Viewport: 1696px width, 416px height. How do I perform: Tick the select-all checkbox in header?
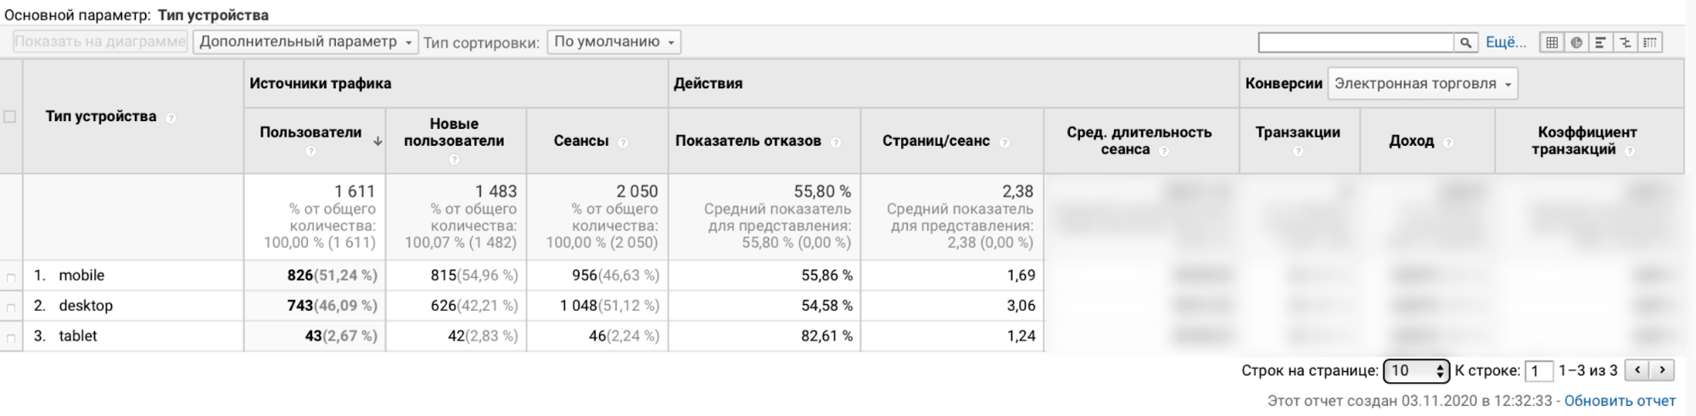point(10,117)
